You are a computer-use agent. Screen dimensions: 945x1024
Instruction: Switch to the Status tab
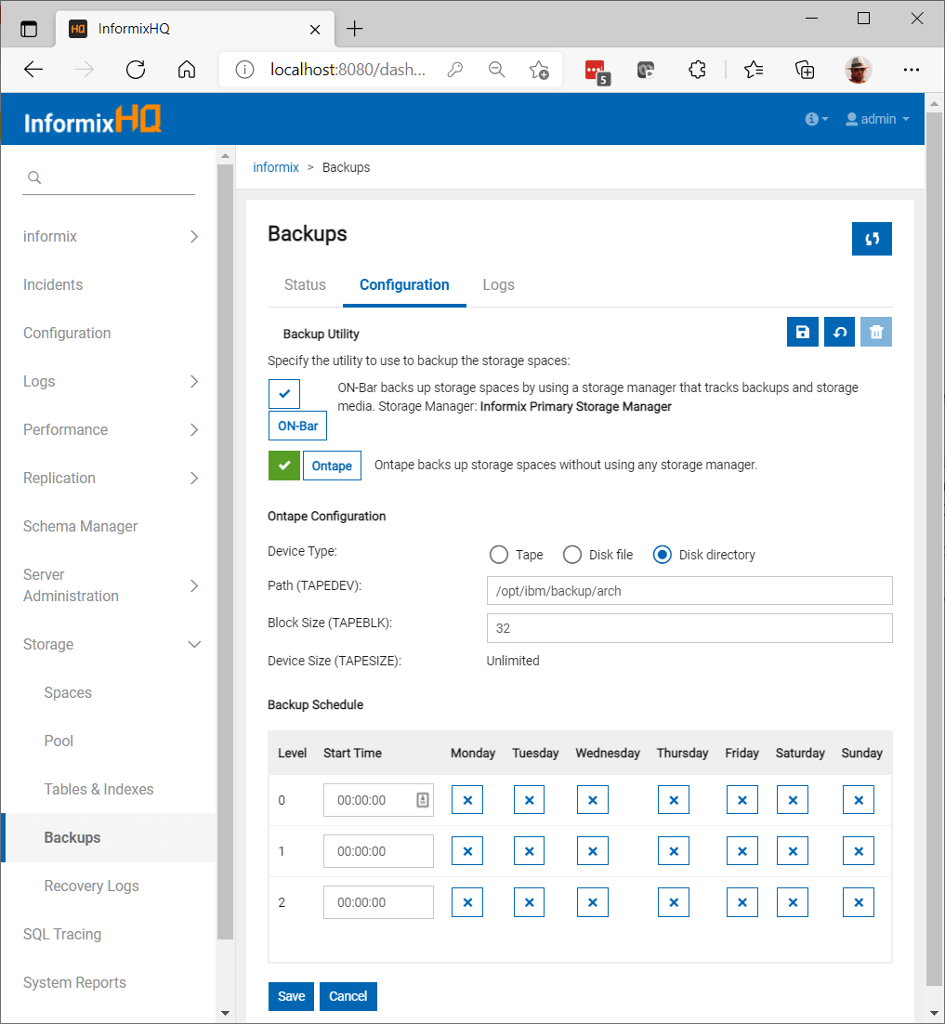tap(305, 285)
